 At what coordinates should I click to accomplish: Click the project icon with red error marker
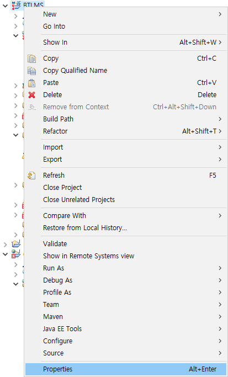tap(16, 254)
